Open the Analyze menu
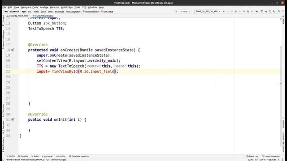 [x=44, y=7]
